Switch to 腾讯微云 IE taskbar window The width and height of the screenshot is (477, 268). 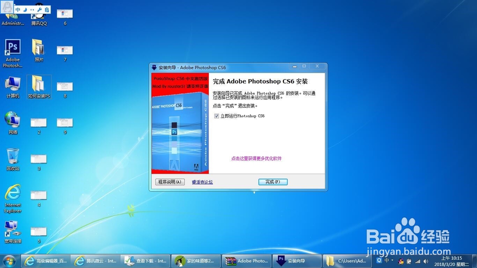click(x=95, y=261)
